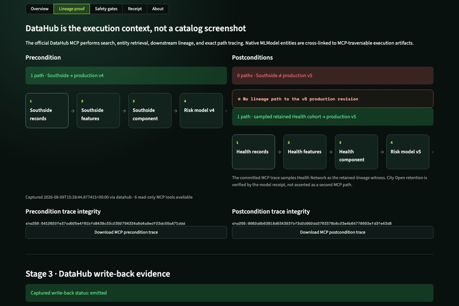Image resolution: width=459 pixels, height=306 pixels.
Task: Click Download MCP postcondition trace button
Action: coord(333,232)
